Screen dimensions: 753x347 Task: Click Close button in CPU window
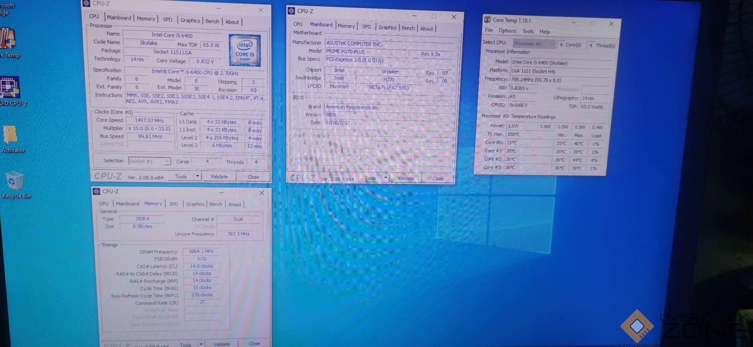[x=253, y=177]
